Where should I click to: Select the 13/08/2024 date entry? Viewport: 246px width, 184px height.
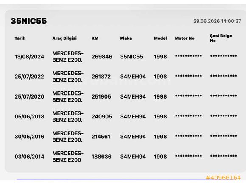tap(29, 57)
